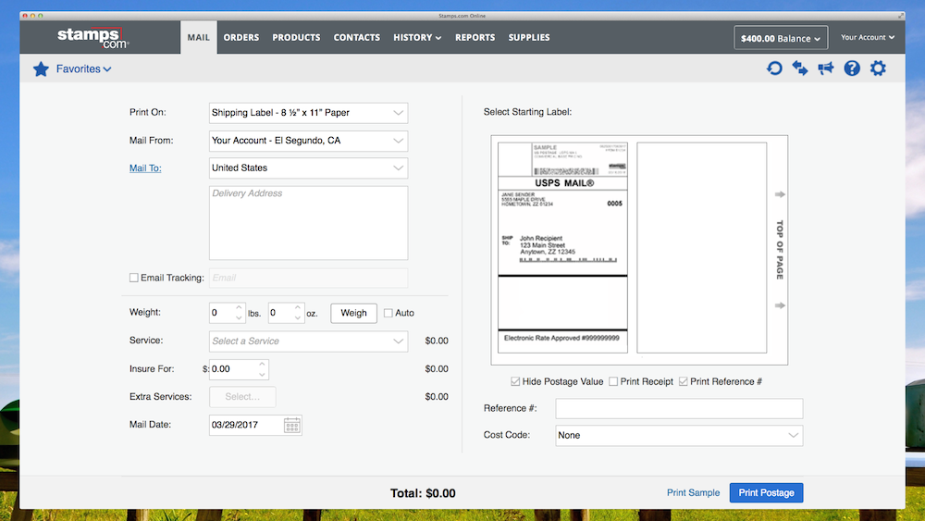Image resolution: width=925 pixels, height=521 pixels.
Task: Open the Mail From dropdown
Action: 308,141
